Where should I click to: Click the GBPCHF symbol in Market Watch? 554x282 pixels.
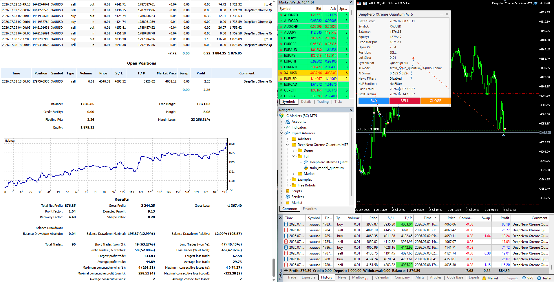[x=290, y=90]
